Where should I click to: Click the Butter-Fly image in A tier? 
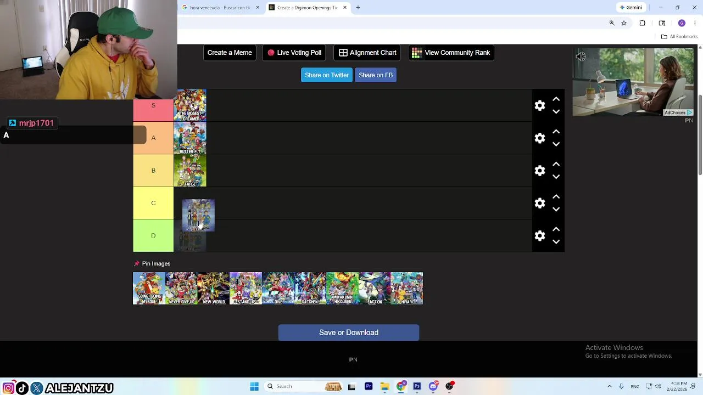[190, 138]
